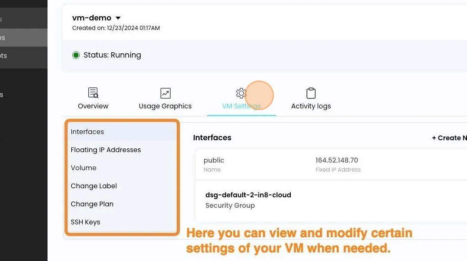Open Change Label settings
This screenshot has width=467, height=261.
122,186
